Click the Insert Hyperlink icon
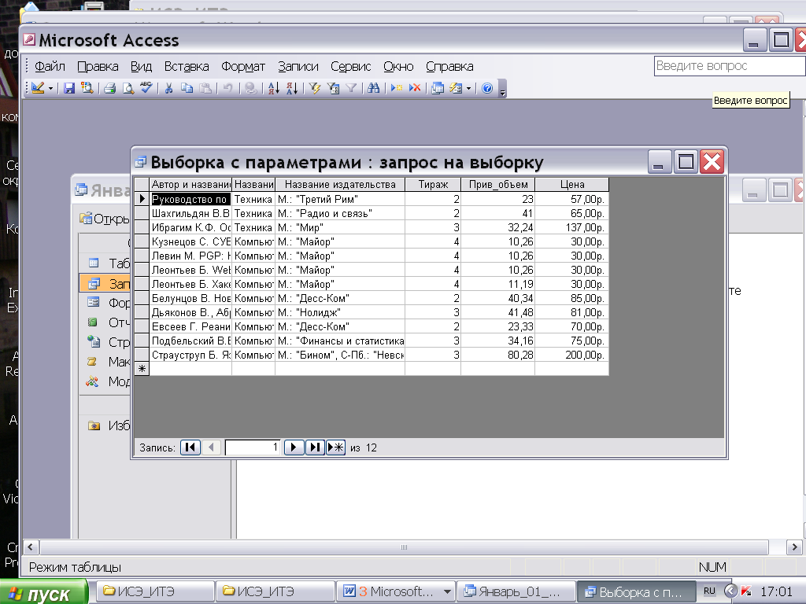The image size is (806, 604). click(251, 88)
